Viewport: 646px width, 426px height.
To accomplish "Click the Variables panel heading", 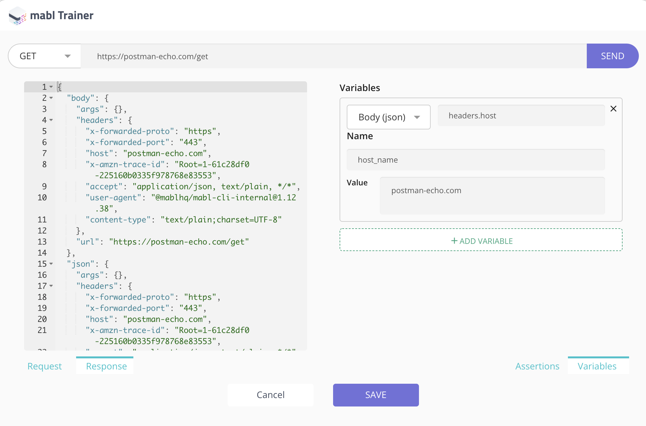I will click(360, 88).
